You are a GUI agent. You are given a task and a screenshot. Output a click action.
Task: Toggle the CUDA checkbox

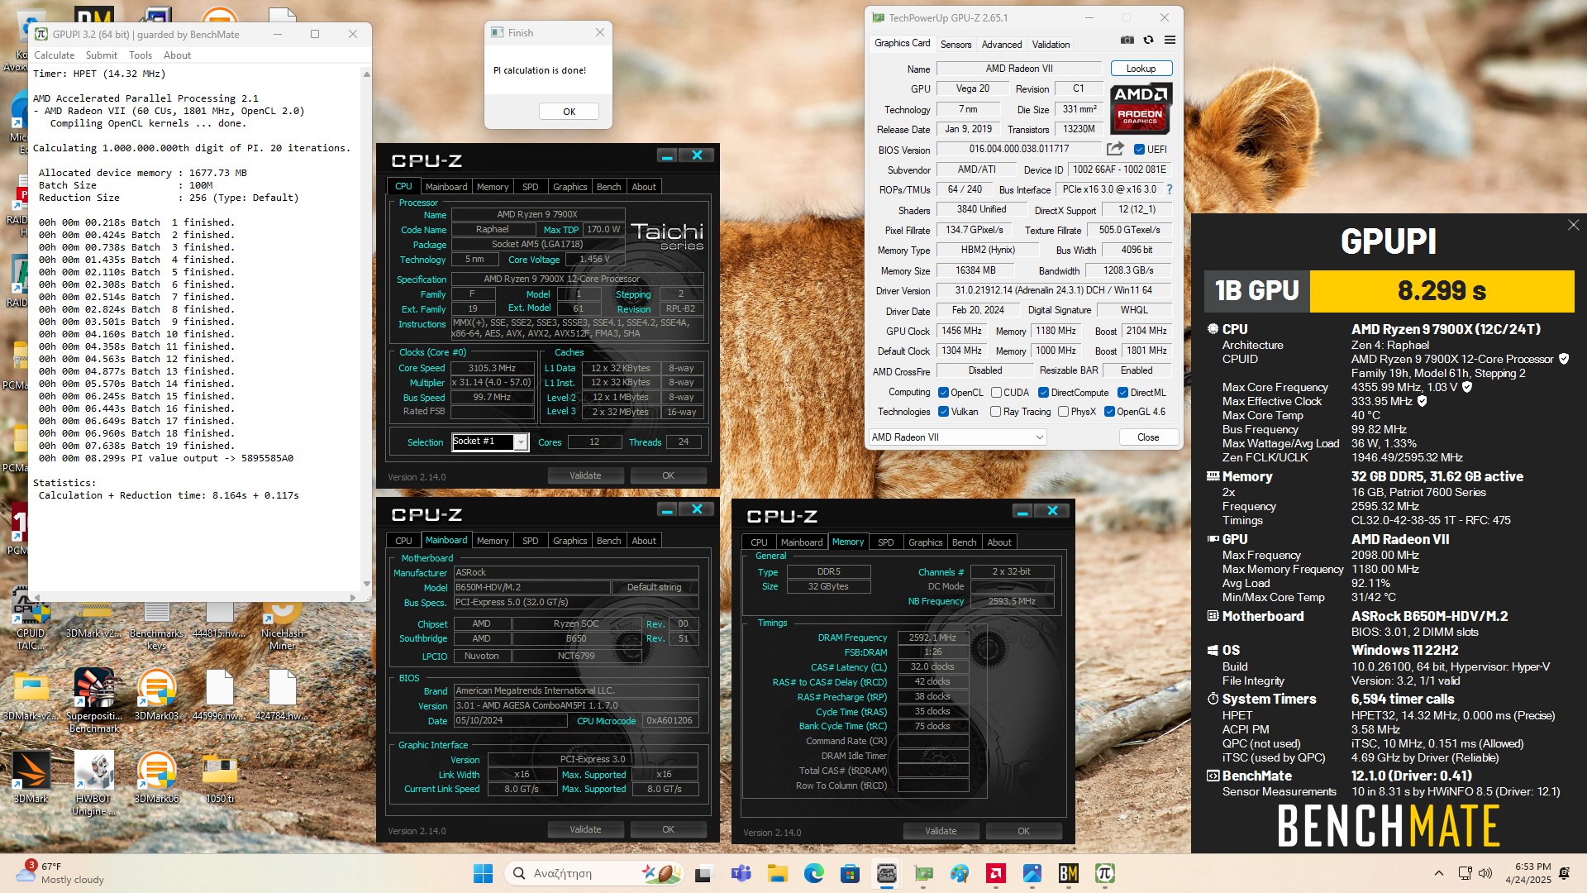pos(996,393)
